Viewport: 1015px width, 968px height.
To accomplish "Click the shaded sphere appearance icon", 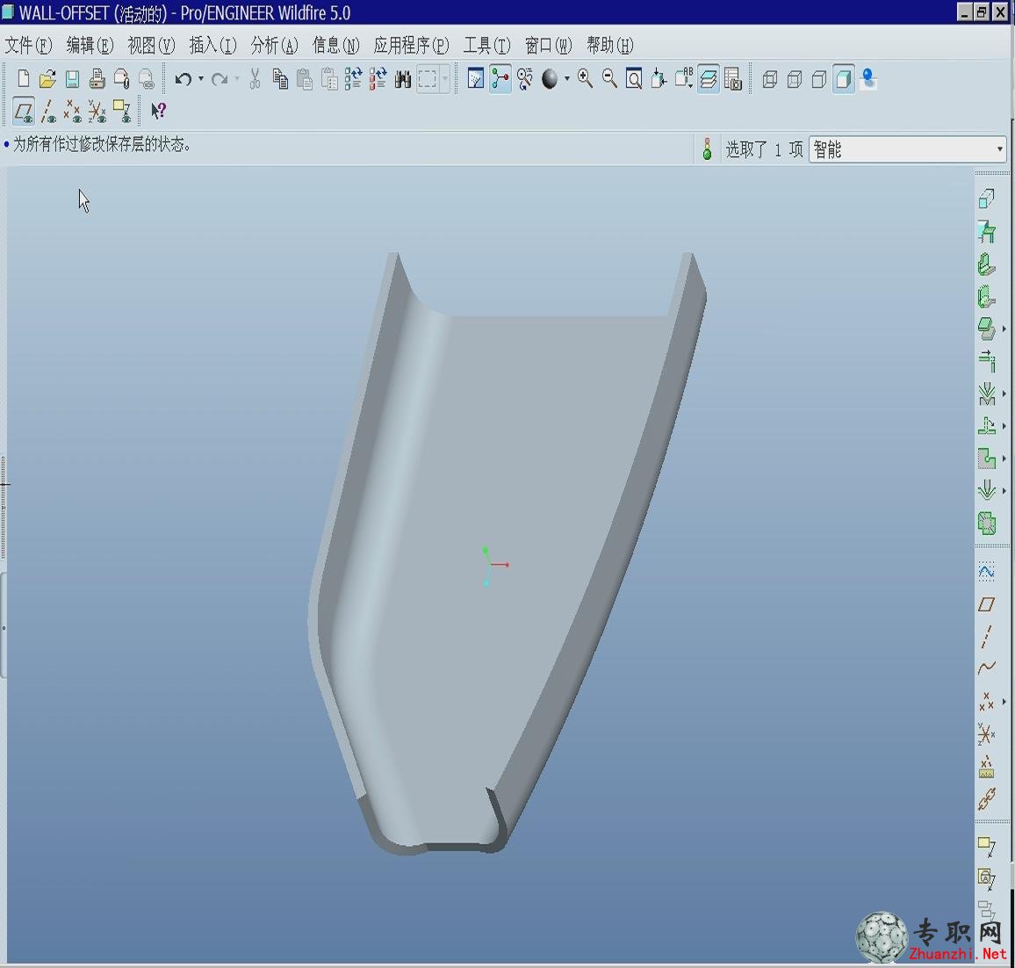I will (550, 79).
